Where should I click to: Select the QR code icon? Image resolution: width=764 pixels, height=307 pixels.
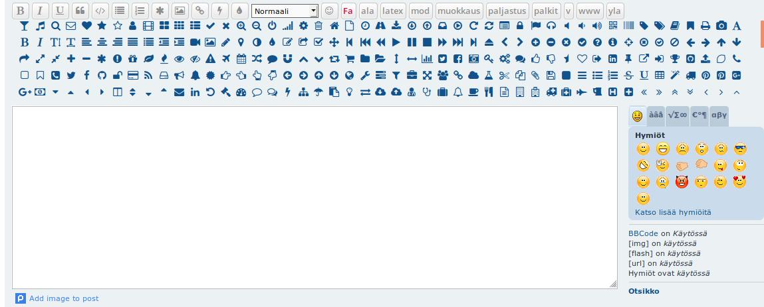613,27
